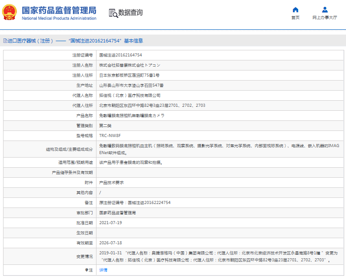Click the 生效日期 row label

(x=85, y=233)
